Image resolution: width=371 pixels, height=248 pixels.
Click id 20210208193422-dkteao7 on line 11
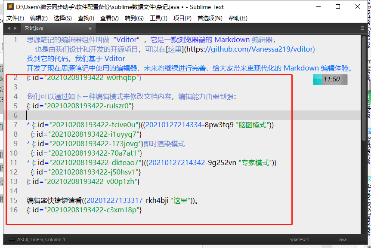(x=95, y=162)
